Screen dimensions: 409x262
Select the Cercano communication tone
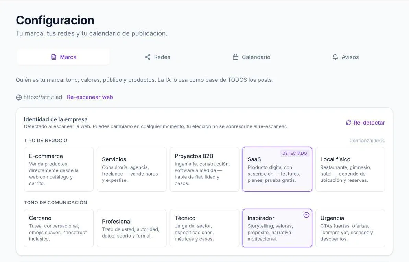click(x=59, y=228)
